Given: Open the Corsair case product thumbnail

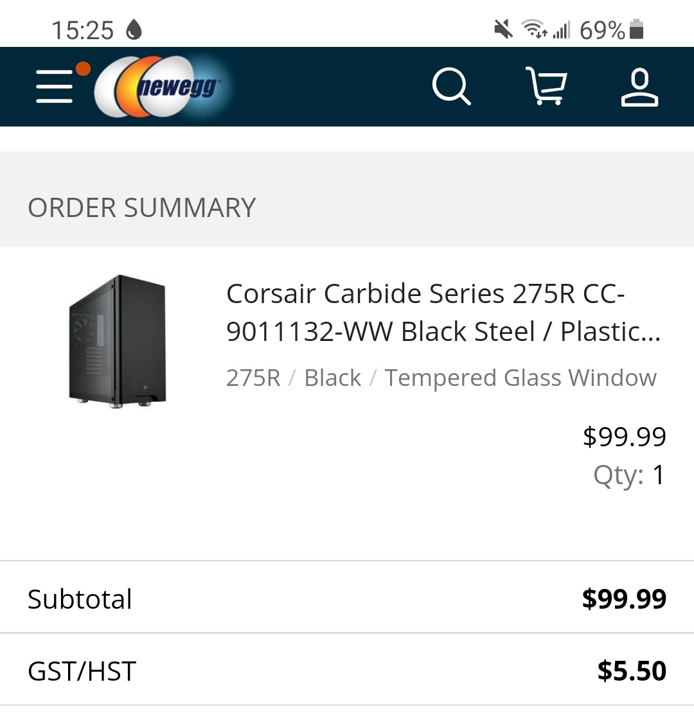Looking at the screenshot, I should click(x=118, y=342).
